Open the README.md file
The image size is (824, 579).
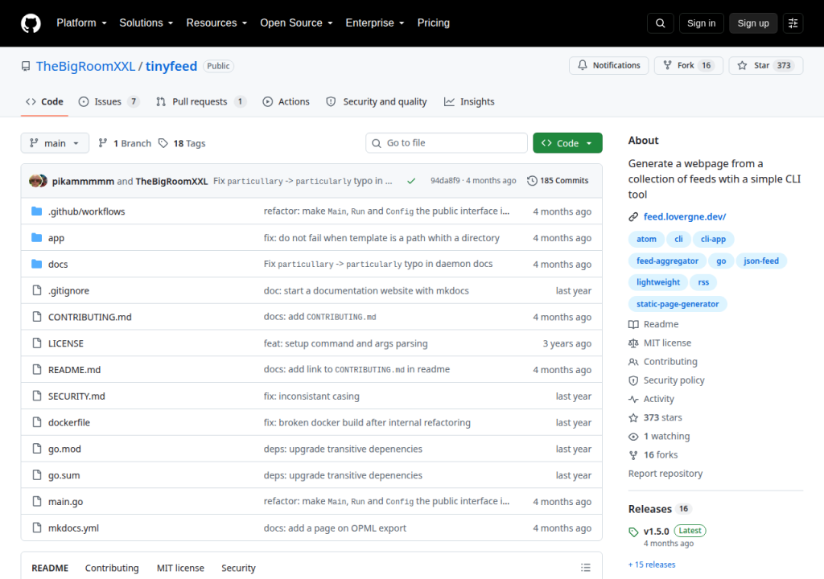point(74,370)
